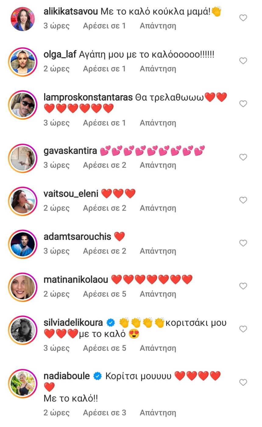The image size is (262, 427).
Task: Reply to matinanikolaou's comment via Απάντηση
Action: point(158,294)
